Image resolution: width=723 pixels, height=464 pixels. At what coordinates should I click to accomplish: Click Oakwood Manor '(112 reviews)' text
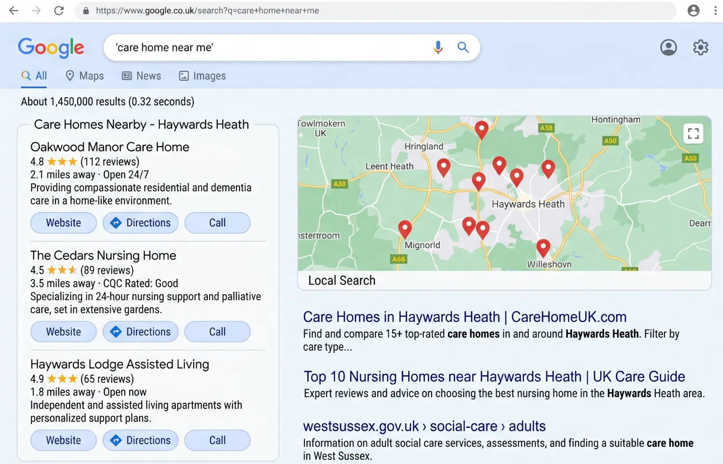(x=110, y=162)
